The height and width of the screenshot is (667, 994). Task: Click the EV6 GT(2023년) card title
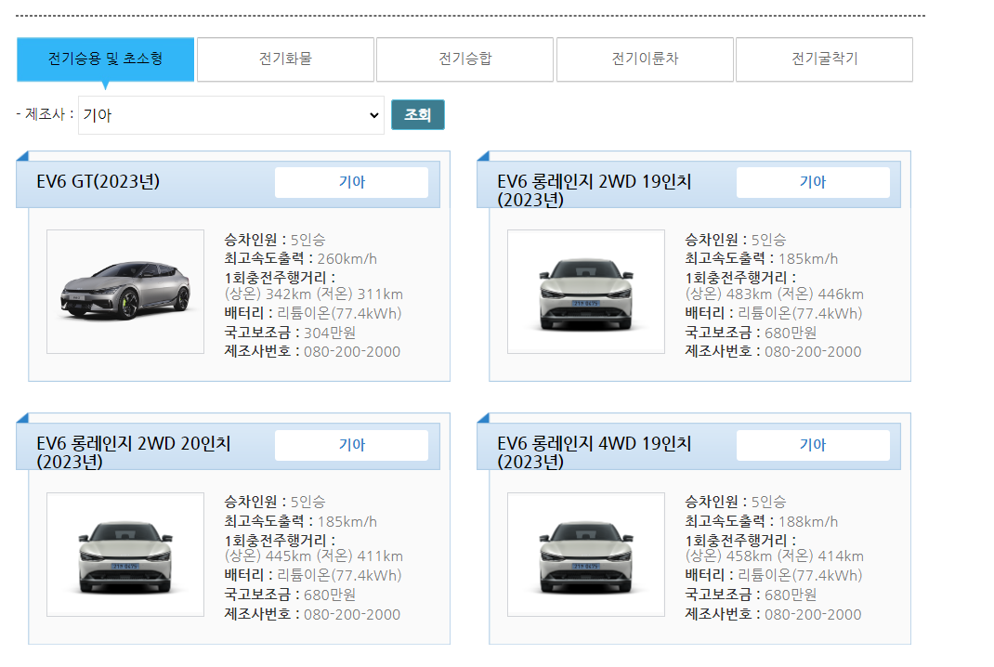[98, 182]
